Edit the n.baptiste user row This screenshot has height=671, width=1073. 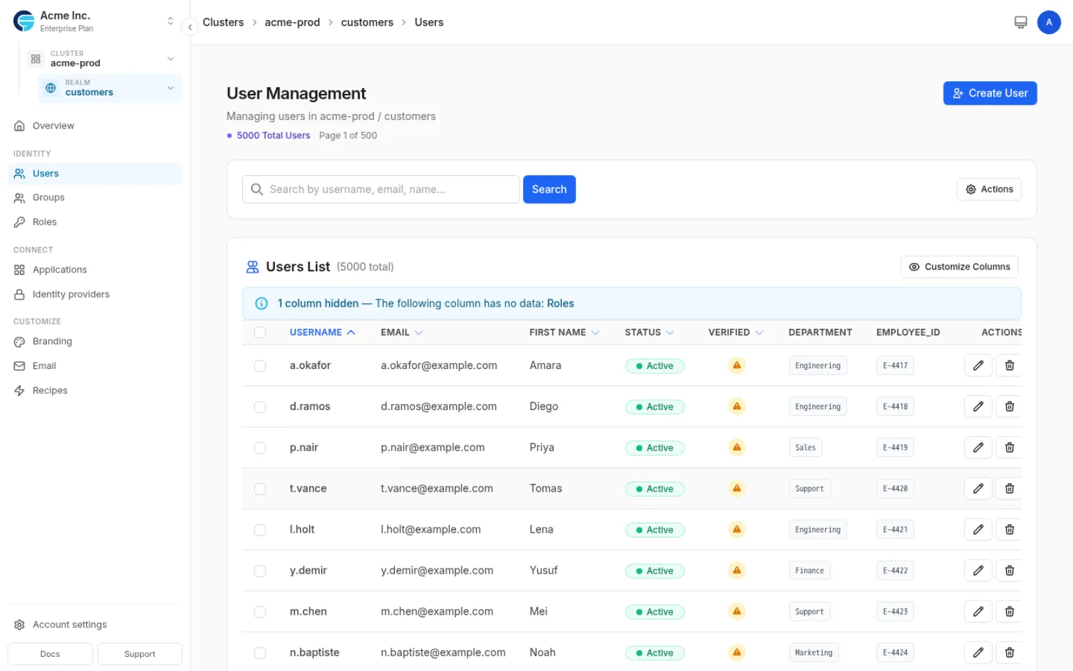coord(978,652)
